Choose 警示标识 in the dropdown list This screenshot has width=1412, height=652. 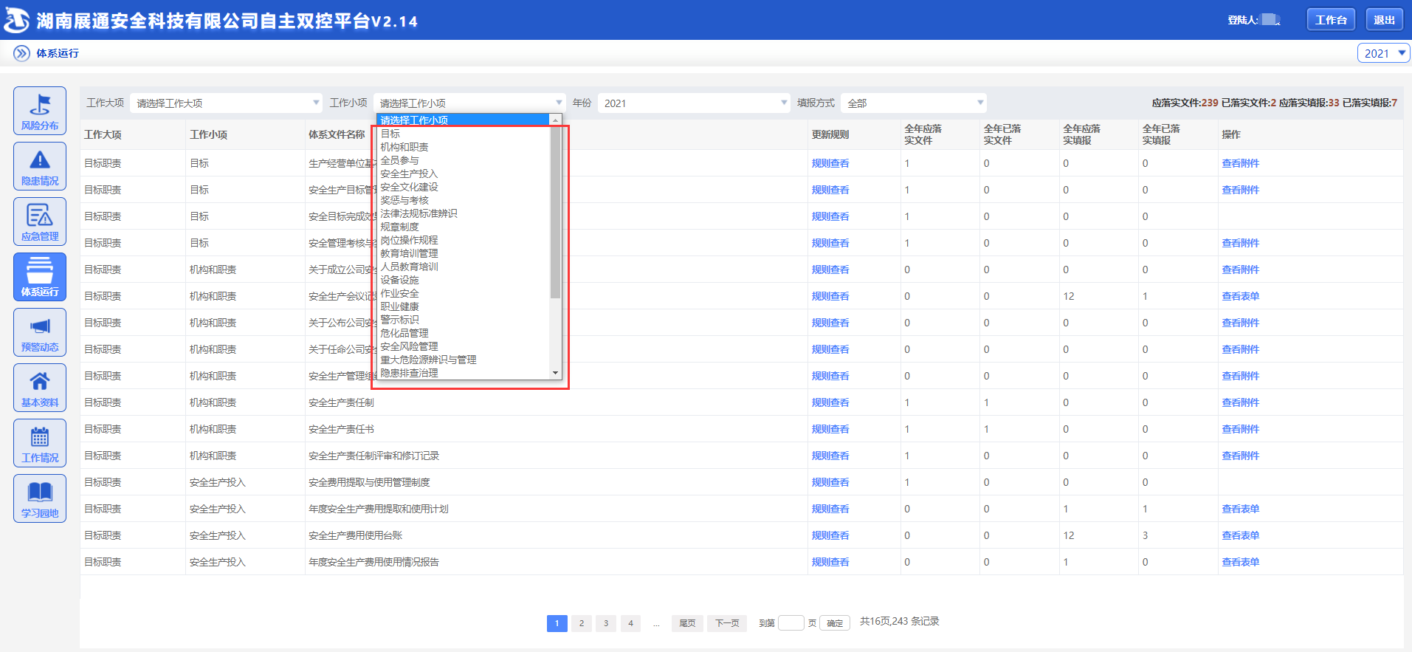(464, 320)
